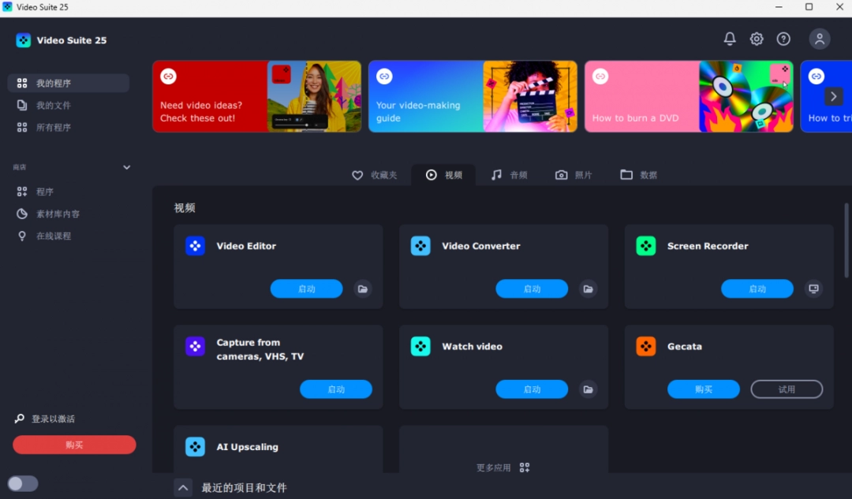
Task: Open folder icon beside Video Converter launch
Action: pos(588,289)
